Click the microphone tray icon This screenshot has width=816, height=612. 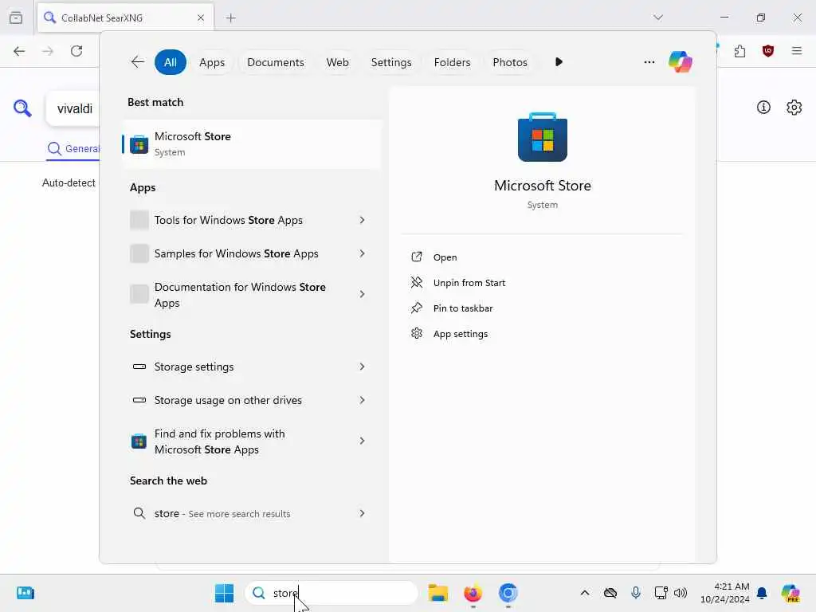click(x=635, y=593)
